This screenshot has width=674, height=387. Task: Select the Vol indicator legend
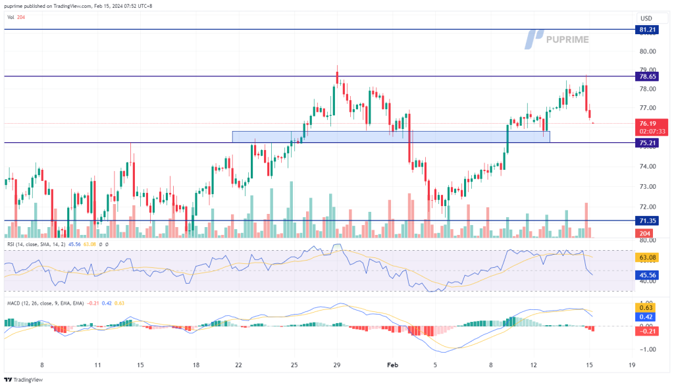point(16,16)
